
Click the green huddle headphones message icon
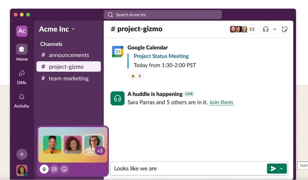pyautogui.click(x=118, y=99)
